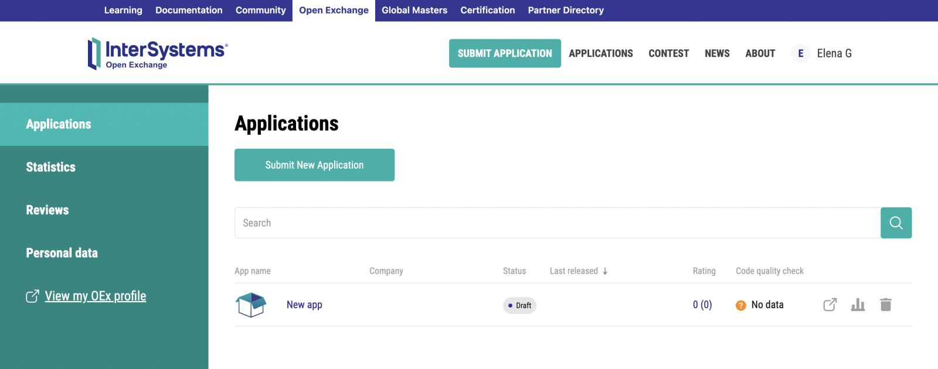Focus the Search input field
938x369 pixels.
558,223
